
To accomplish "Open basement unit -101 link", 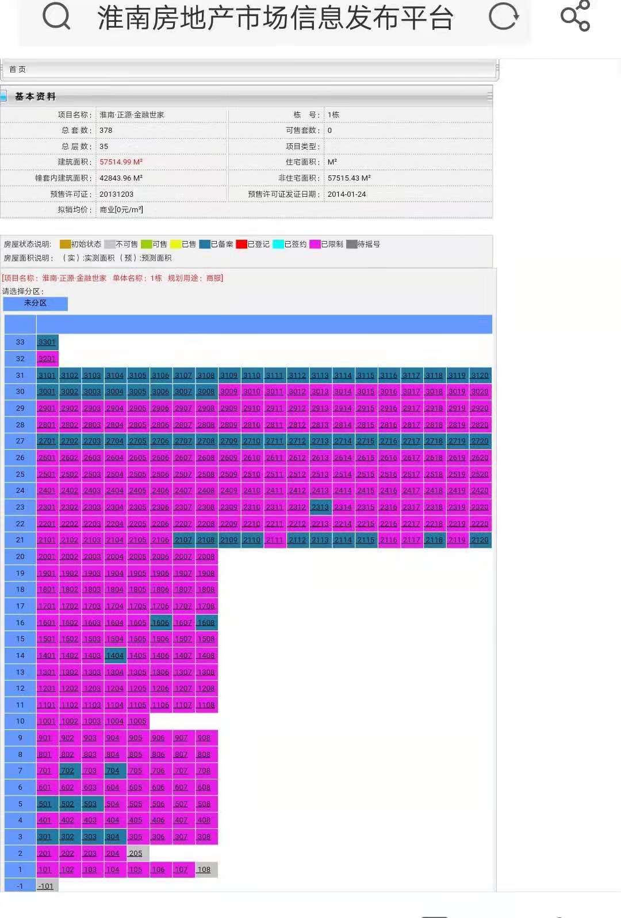I will 47,886.
